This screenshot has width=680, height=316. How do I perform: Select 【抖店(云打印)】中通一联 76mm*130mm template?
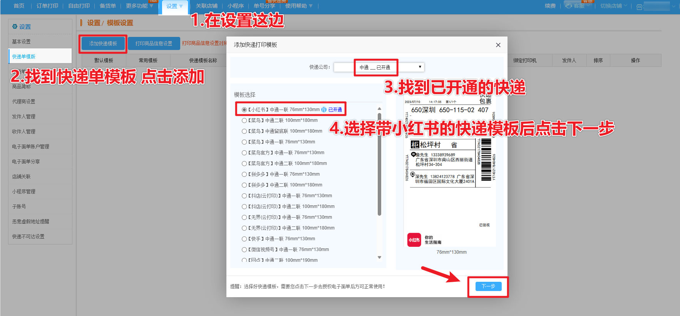pyautogui.click(x=244, y=196)
